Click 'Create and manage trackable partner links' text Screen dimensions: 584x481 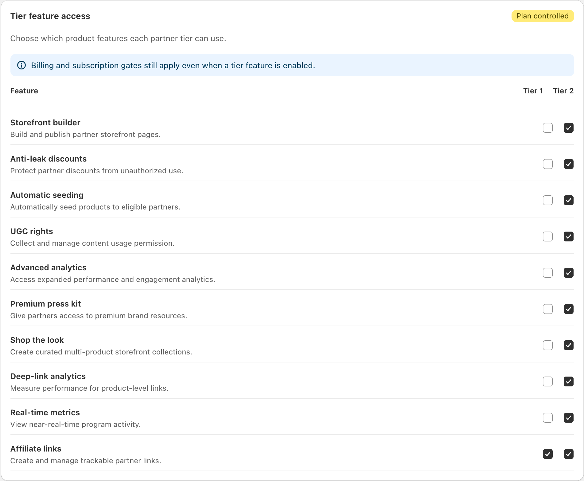[86, 461]
